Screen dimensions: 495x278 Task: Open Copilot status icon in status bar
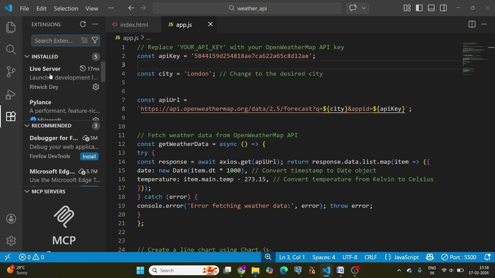click(x=430, y=257)
